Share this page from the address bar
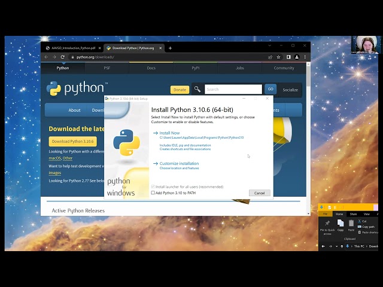 tap(270, 57)
